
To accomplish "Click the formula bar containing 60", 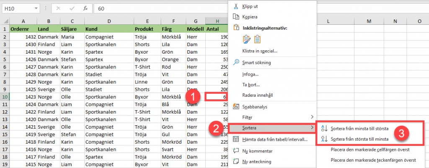I will 159,8.
